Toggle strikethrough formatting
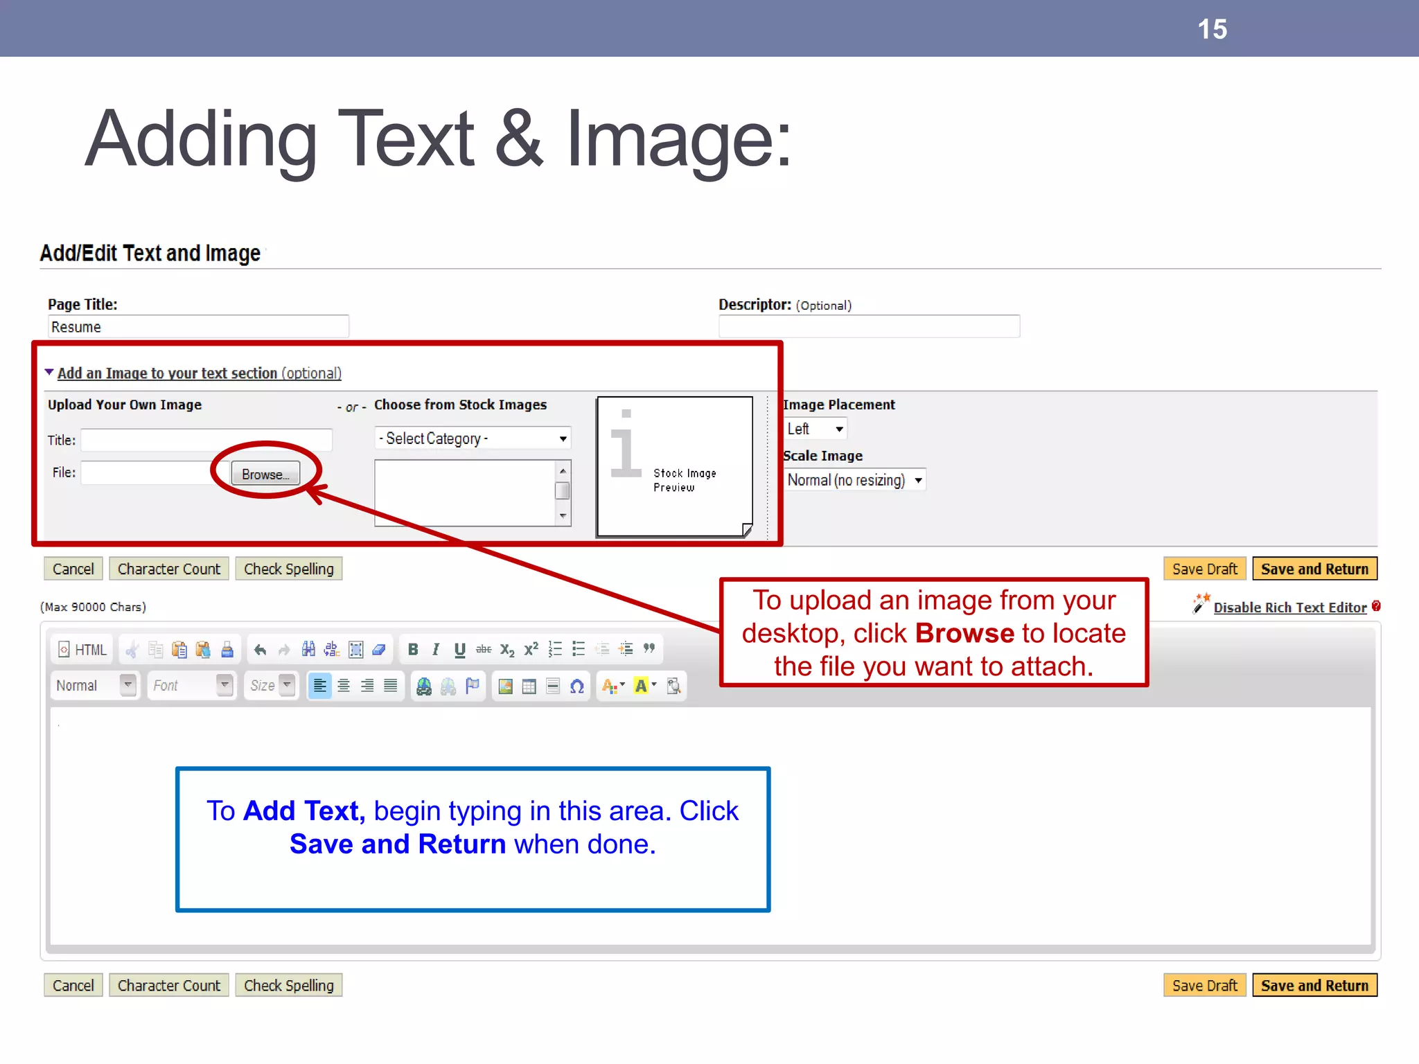 click(484, 650)
